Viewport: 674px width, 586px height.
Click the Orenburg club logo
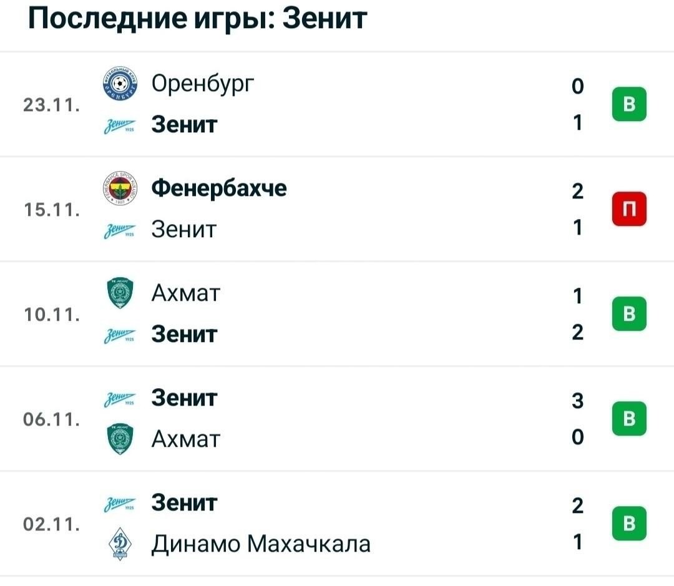(120, 84)
